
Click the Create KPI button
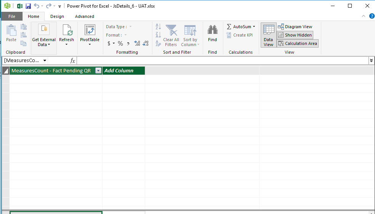coord(239,35)
